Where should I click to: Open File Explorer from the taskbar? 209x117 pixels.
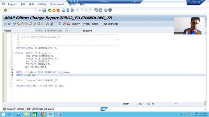click(x=27, y=114)
